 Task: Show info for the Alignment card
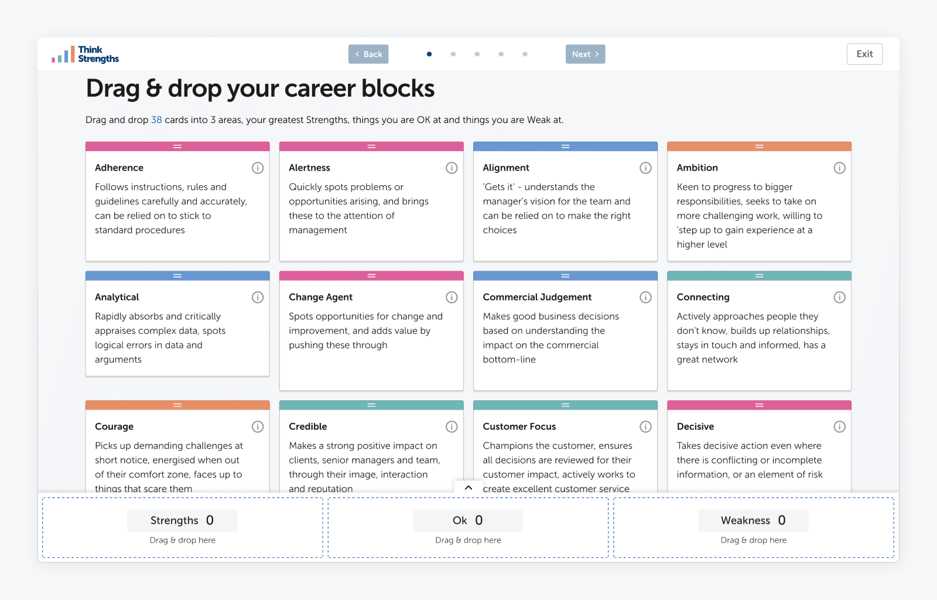pos(645,168)
